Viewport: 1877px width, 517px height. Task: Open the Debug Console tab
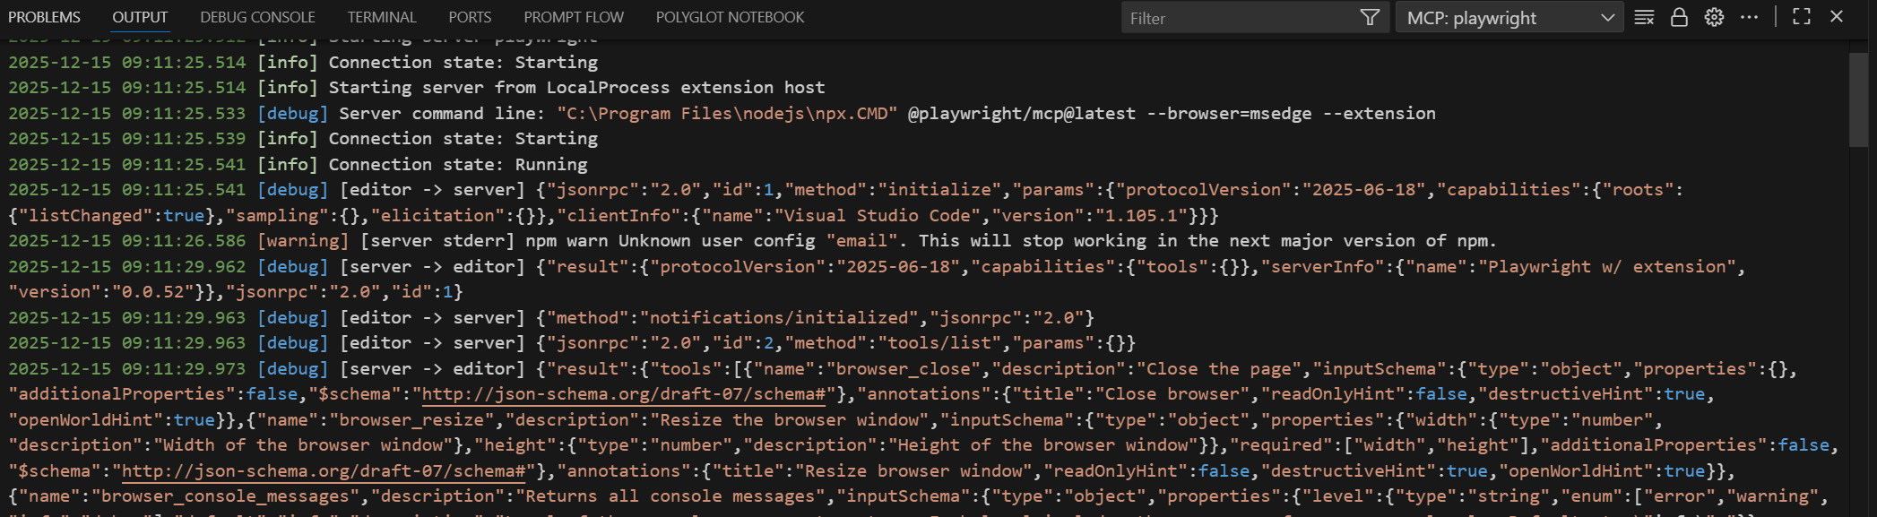pos(257,17)
